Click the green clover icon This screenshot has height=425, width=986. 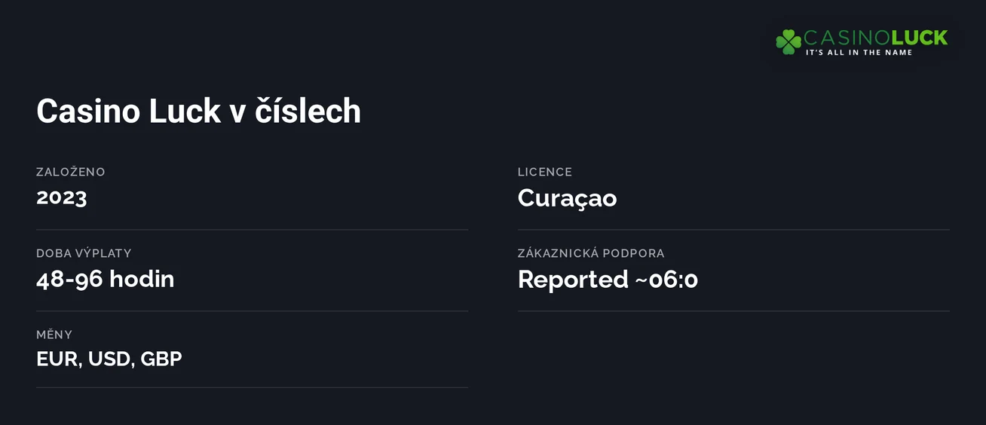coord(788,41)
